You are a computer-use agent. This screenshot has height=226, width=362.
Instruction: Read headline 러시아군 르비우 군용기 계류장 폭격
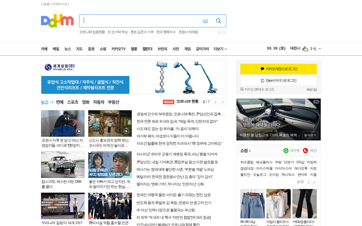pos(177,154)
